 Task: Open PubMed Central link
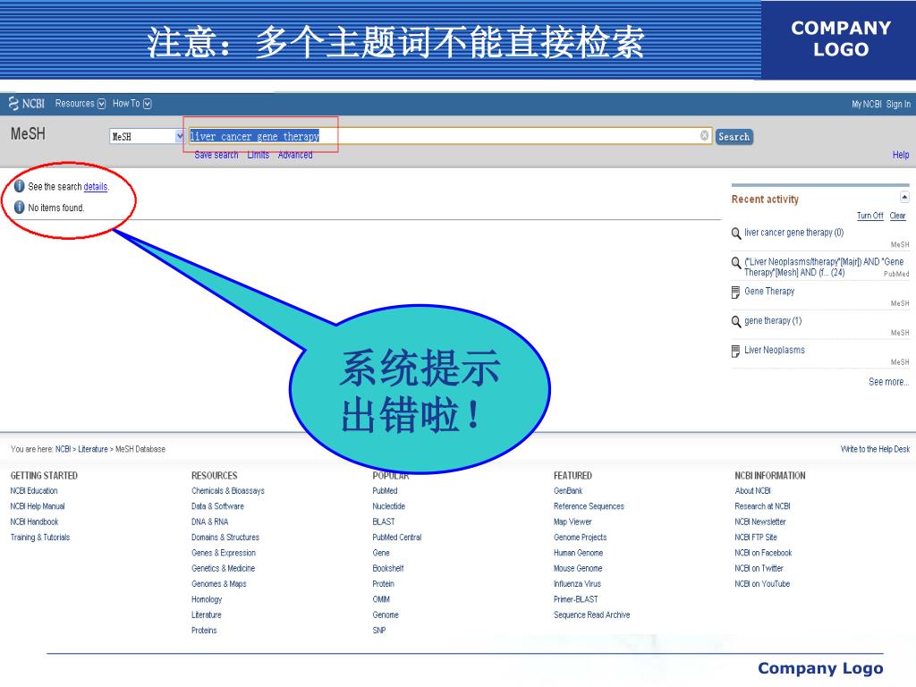(396, 538)
